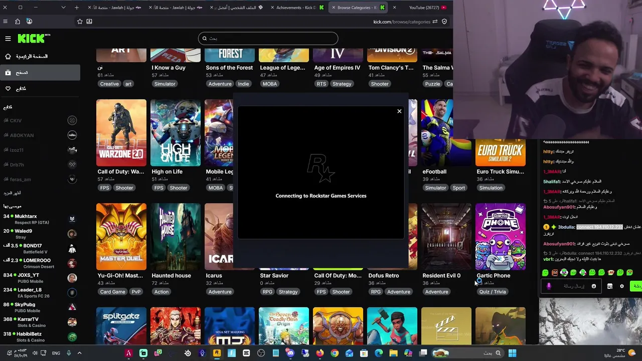
Task: Click the Sport tag under eFootball
Action: click(x=458, y=188)
